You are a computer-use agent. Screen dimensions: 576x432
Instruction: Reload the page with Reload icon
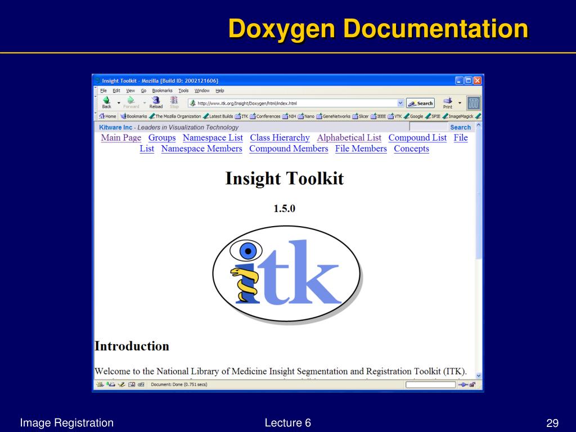click(x=156, y=102)
